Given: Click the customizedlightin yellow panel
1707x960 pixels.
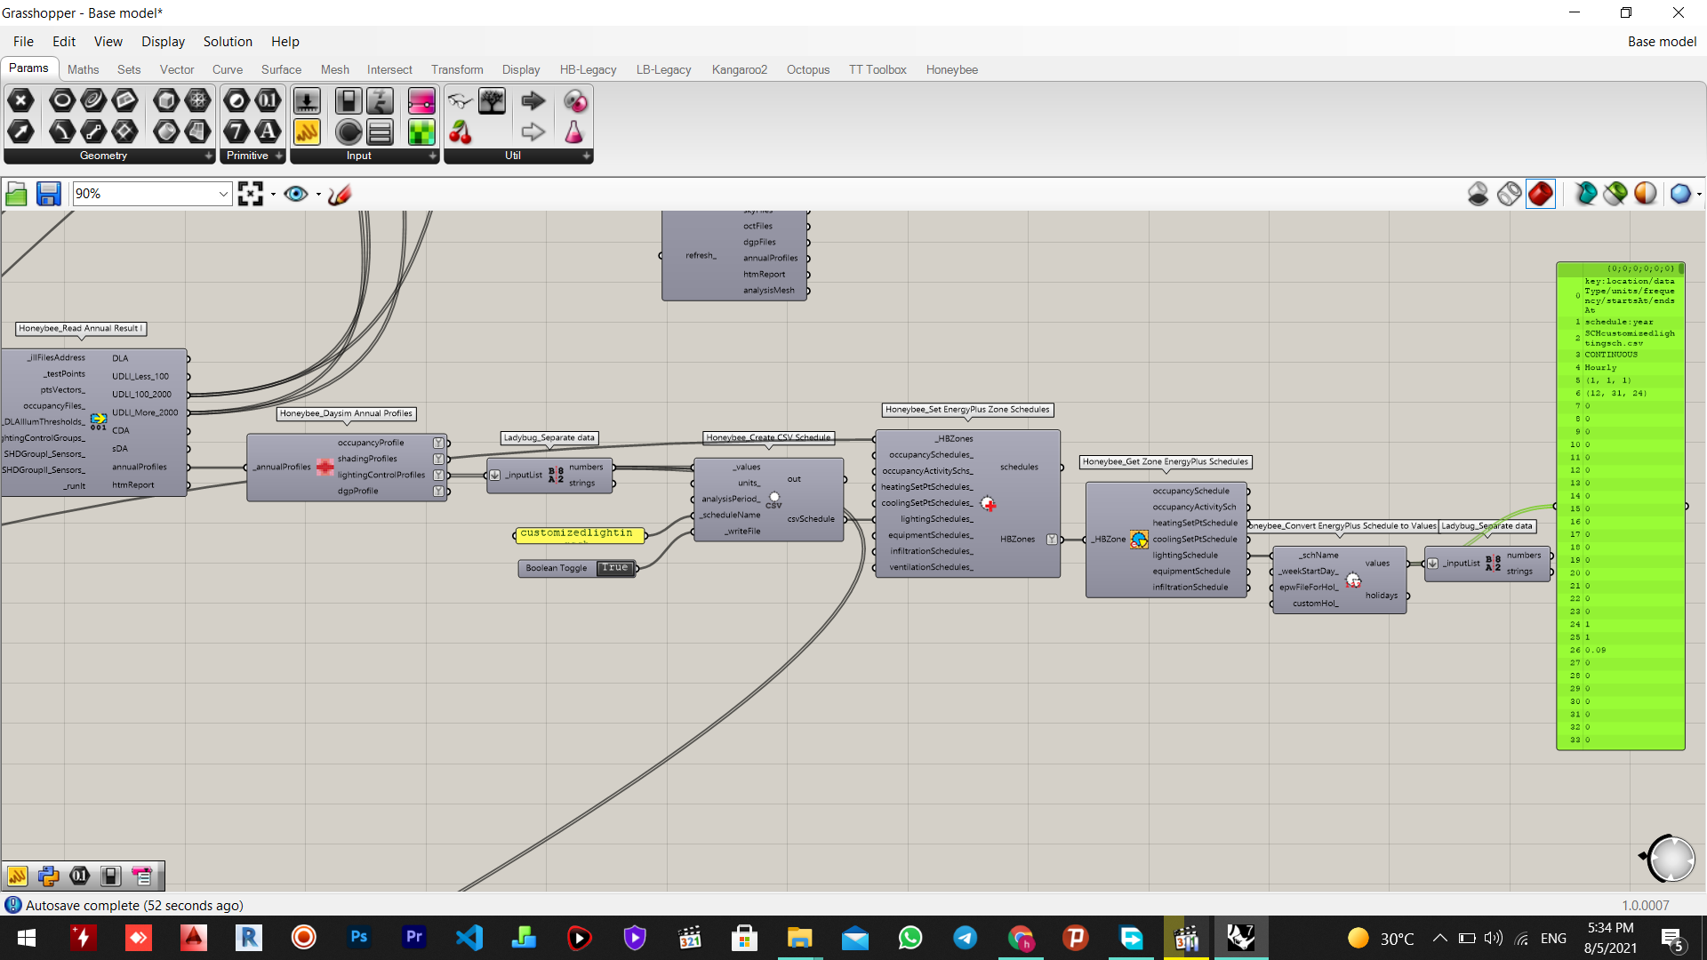Looking at the screenshot, I should point(581,534).
